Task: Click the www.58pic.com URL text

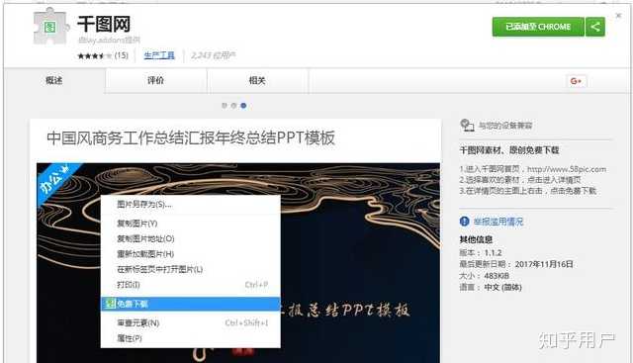Action: tap(567, 169)
